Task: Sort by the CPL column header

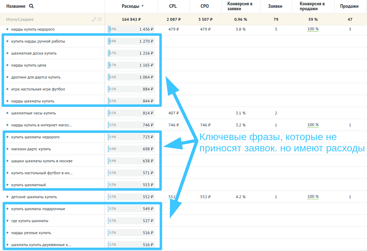Action: pos(173,6)
